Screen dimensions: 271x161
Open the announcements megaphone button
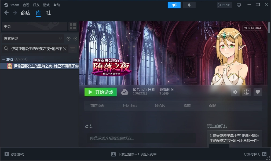(x=174, y=5)
